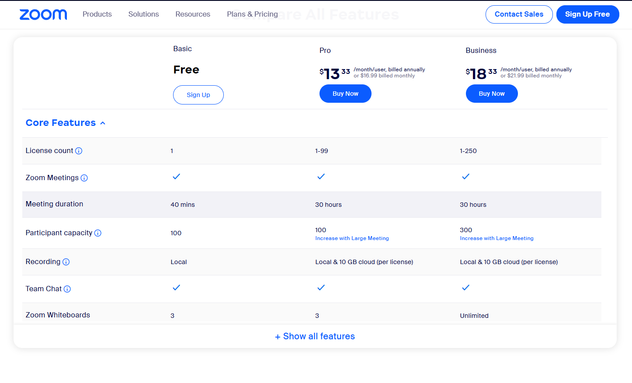Go to Plans & Pricing
Screen dimensions: 632x383
pos(252,14)
